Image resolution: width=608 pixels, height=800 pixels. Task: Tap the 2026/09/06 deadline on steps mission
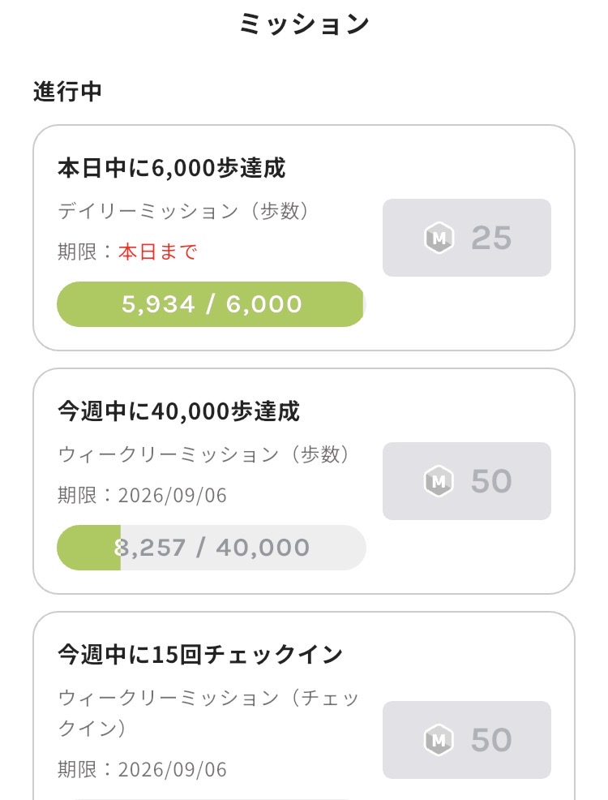(172, 496)
